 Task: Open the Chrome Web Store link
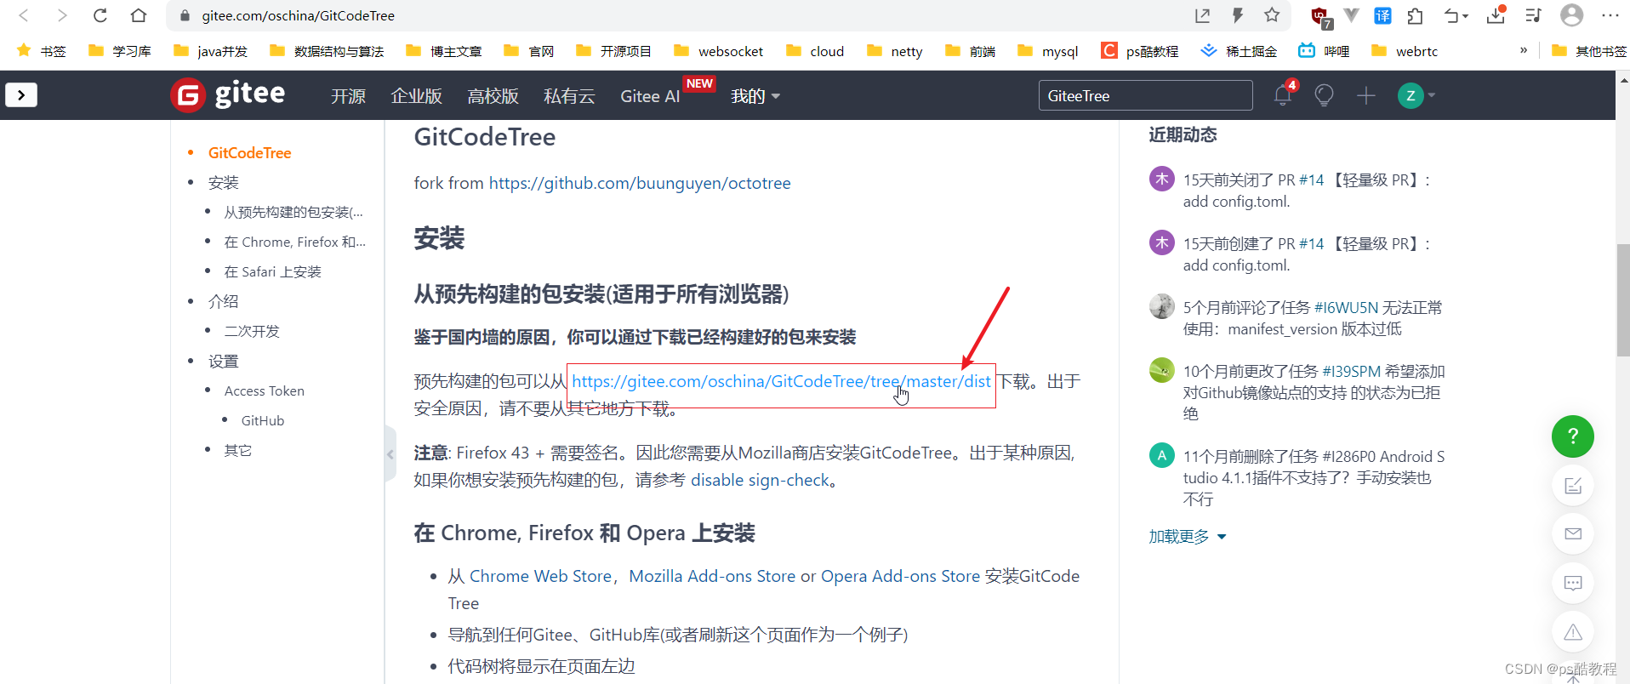pos(540,576)
